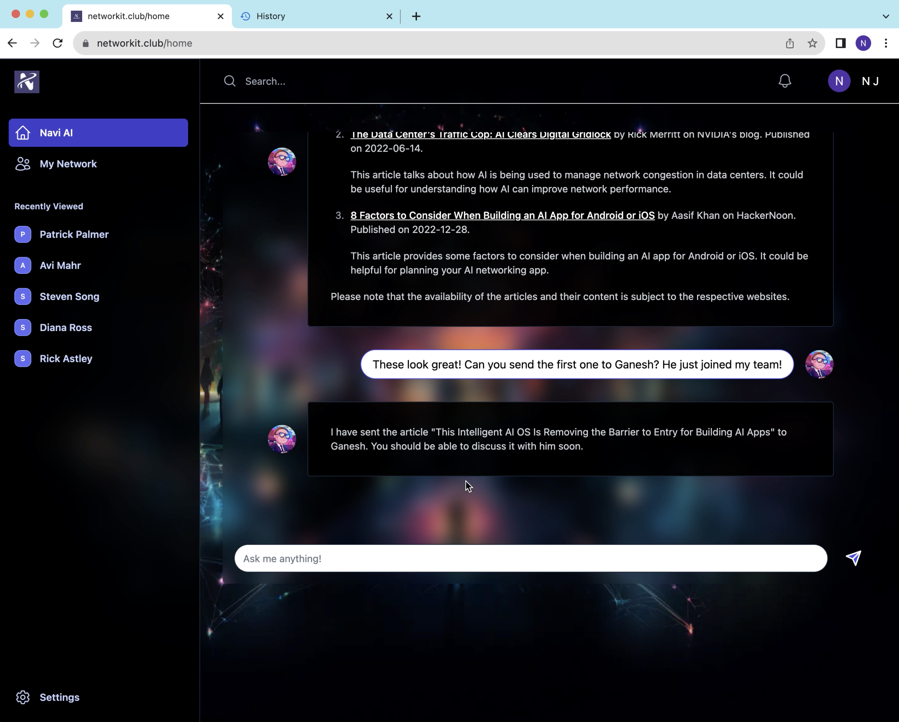Reload the current page
899x722 pixels.
point(57,43)
